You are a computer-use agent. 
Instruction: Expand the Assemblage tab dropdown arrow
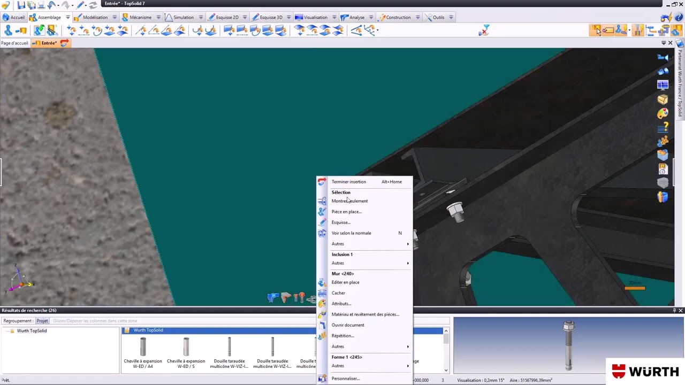68,17
